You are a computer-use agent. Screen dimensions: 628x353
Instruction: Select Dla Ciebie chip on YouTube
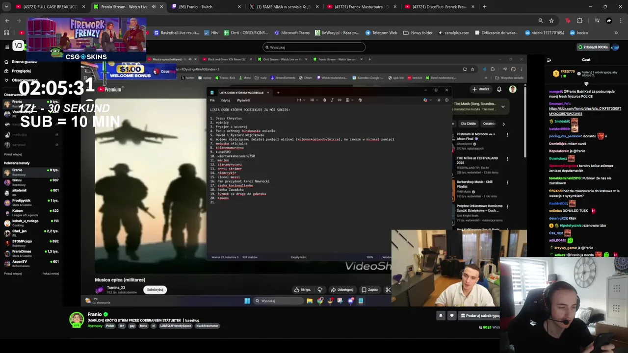[x=469, y=124]
